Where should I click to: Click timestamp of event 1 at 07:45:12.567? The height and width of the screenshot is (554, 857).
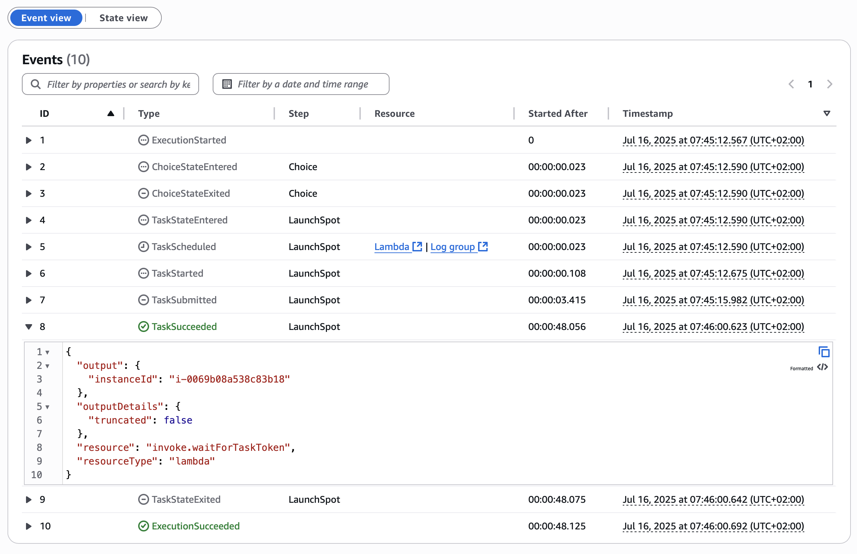coord(713,140)
